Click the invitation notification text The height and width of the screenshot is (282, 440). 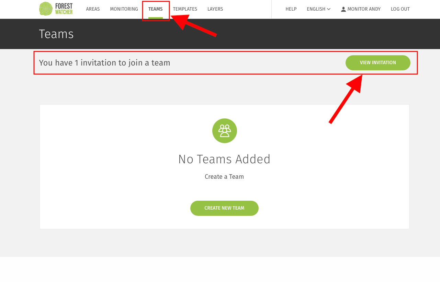(x=105, y=63)
